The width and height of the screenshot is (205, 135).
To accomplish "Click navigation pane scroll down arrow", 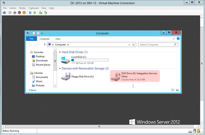I will (55, 86).
